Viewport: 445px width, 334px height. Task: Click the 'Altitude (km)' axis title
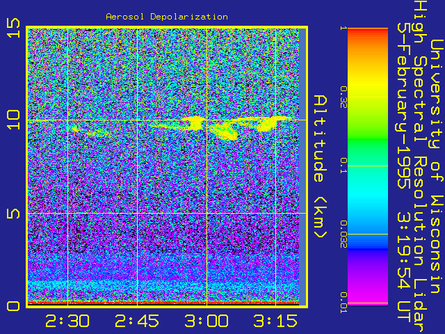[x=321, y=166]
